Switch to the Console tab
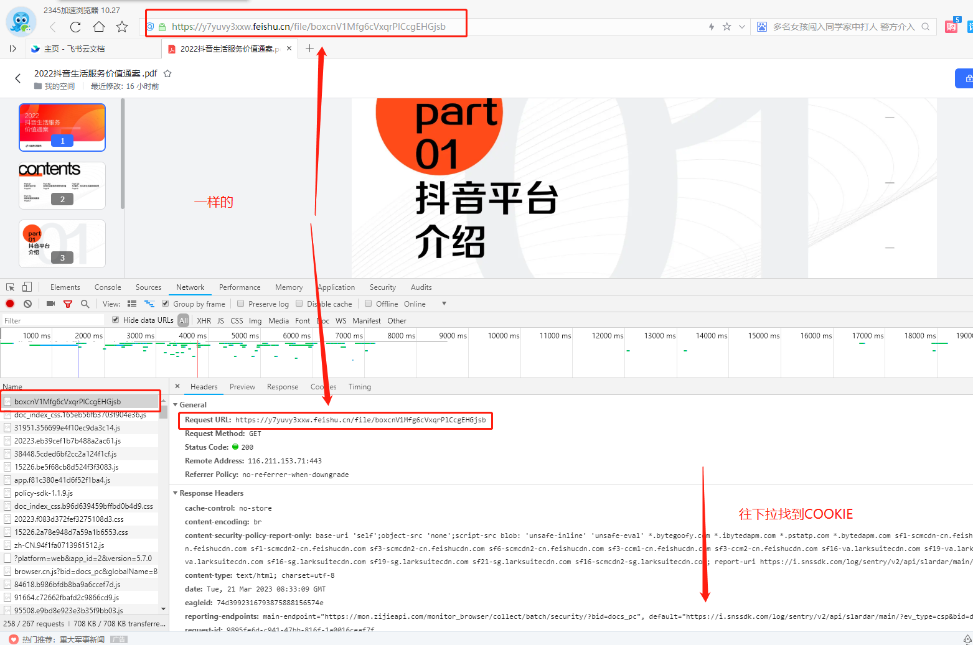Image resolution: width=973 pixels, height=645 pixels. (108, 287)
